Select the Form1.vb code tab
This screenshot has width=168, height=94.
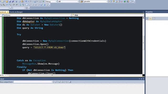(3, 12)
